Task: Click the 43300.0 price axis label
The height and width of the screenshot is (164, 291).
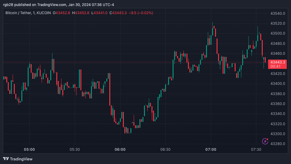Action: coord(278,134)
